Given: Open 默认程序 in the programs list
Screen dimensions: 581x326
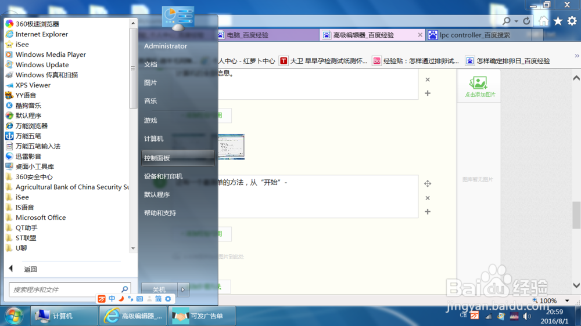Looking at the screenshot, I should point(23,115).
